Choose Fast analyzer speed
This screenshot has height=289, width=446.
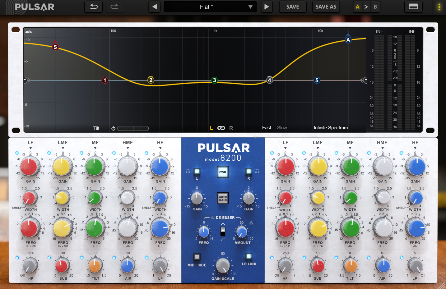267,128
